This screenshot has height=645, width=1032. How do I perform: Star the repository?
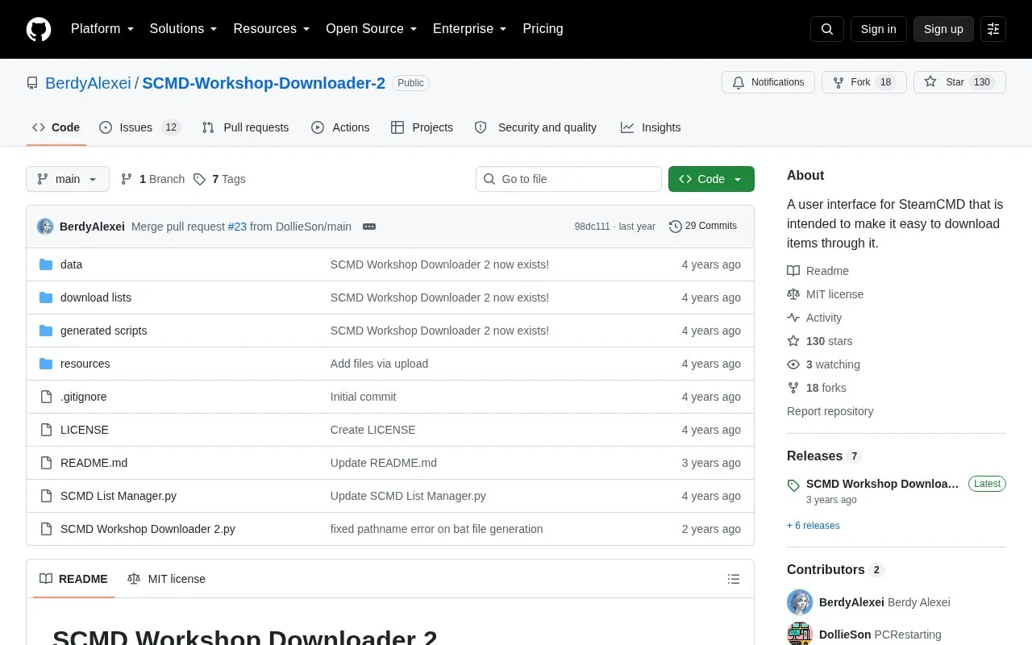(959, 82)
